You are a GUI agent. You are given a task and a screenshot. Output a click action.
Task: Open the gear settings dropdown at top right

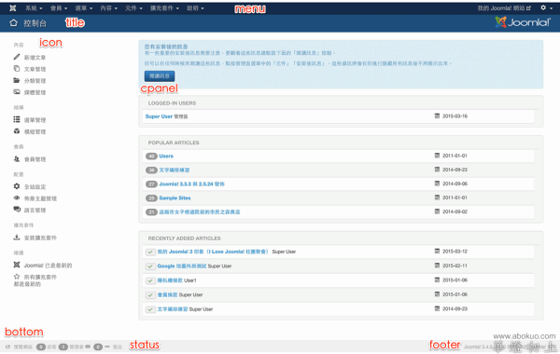[x=546, y=7]
